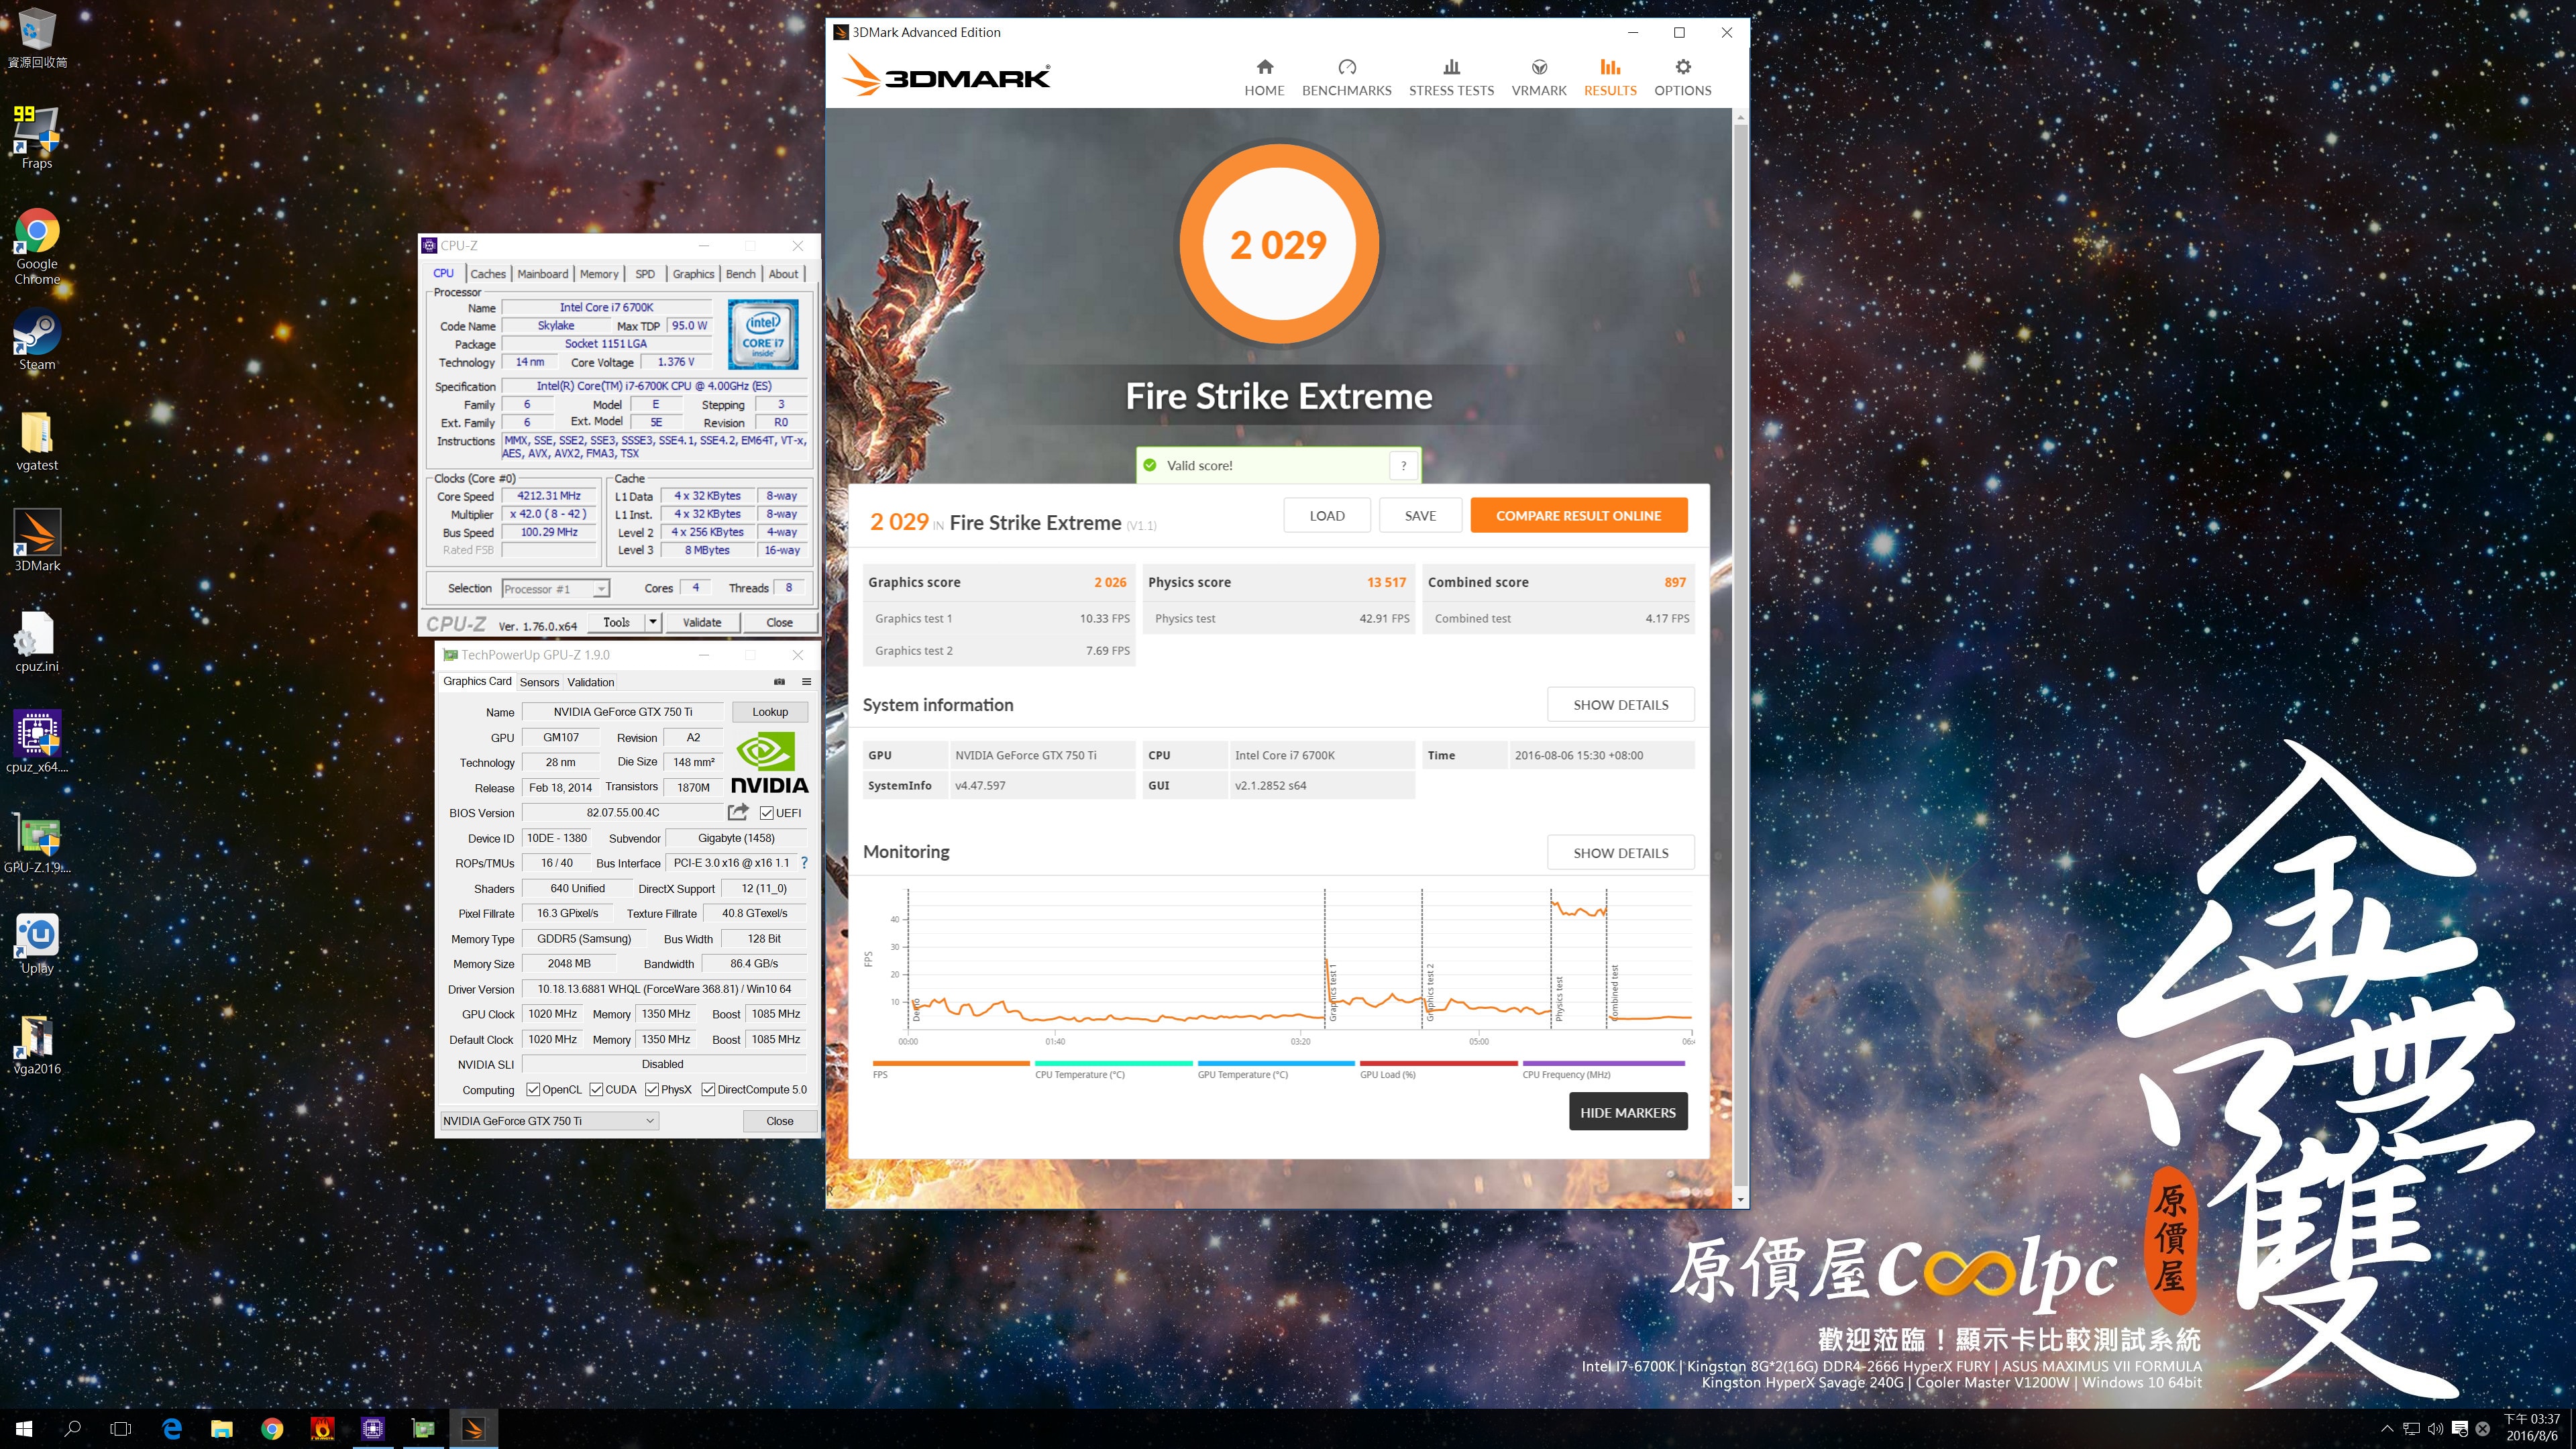Open STRESS TESTS section in 3DMark

pos(1451,77)
